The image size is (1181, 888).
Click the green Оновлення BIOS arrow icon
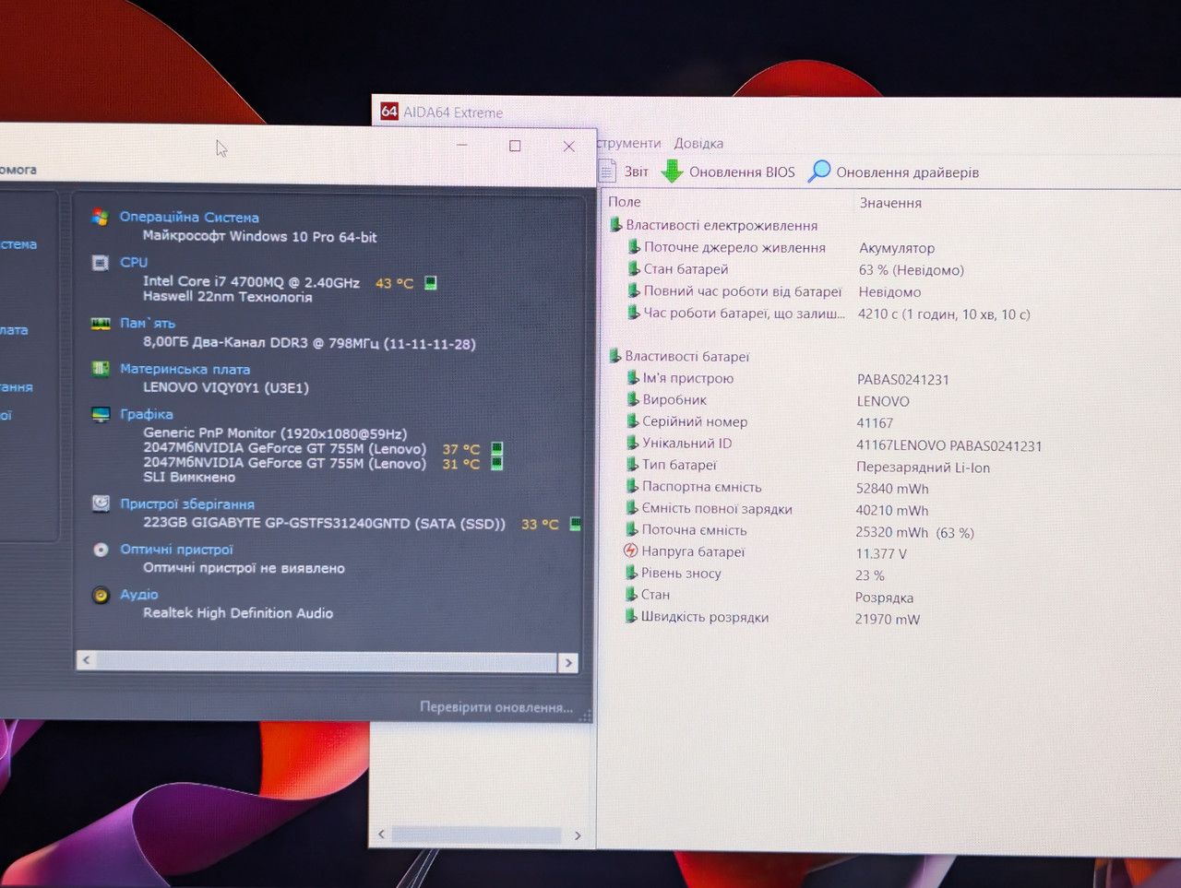coord(673,171)
